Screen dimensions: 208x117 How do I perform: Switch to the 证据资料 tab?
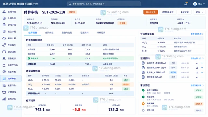pyautogui.click(x=84, y=32)
